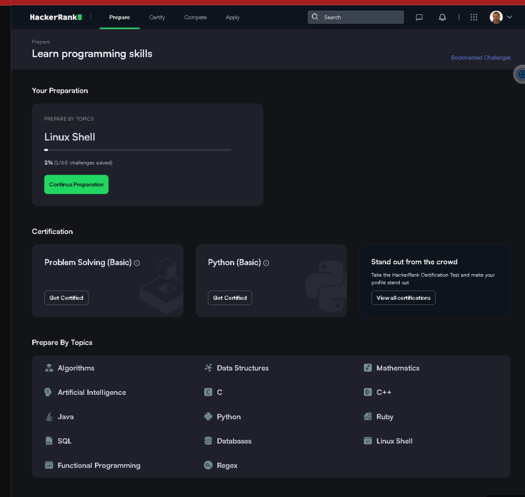This screenshot has width=525, height=497.
Task: Open the C++ topic label
Action: pyautogui.click(x=384, y=392)
